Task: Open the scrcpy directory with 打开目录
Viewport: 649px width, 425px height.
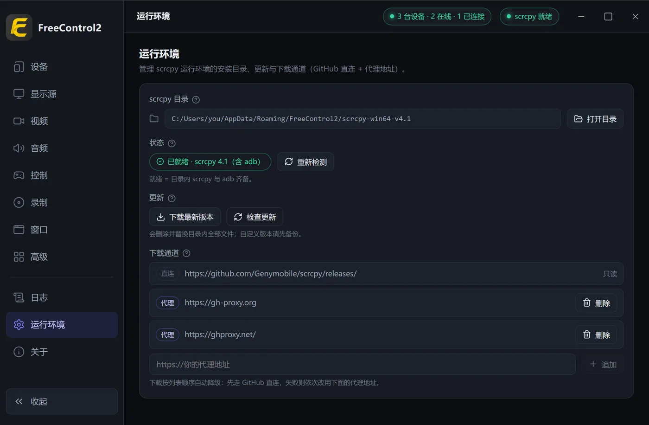Action: [595, 119]
